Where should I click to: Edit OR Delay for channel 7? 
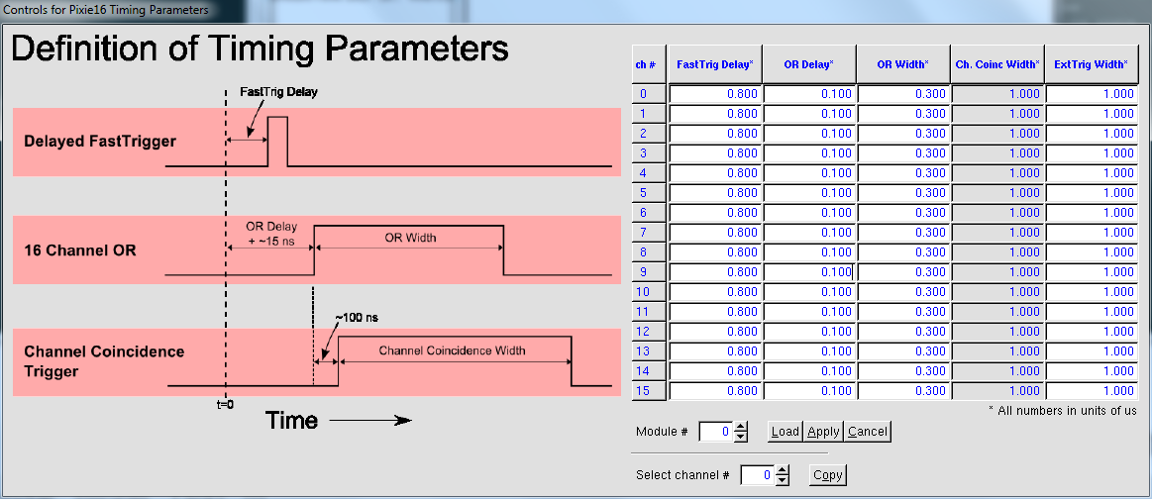(809, 233)
